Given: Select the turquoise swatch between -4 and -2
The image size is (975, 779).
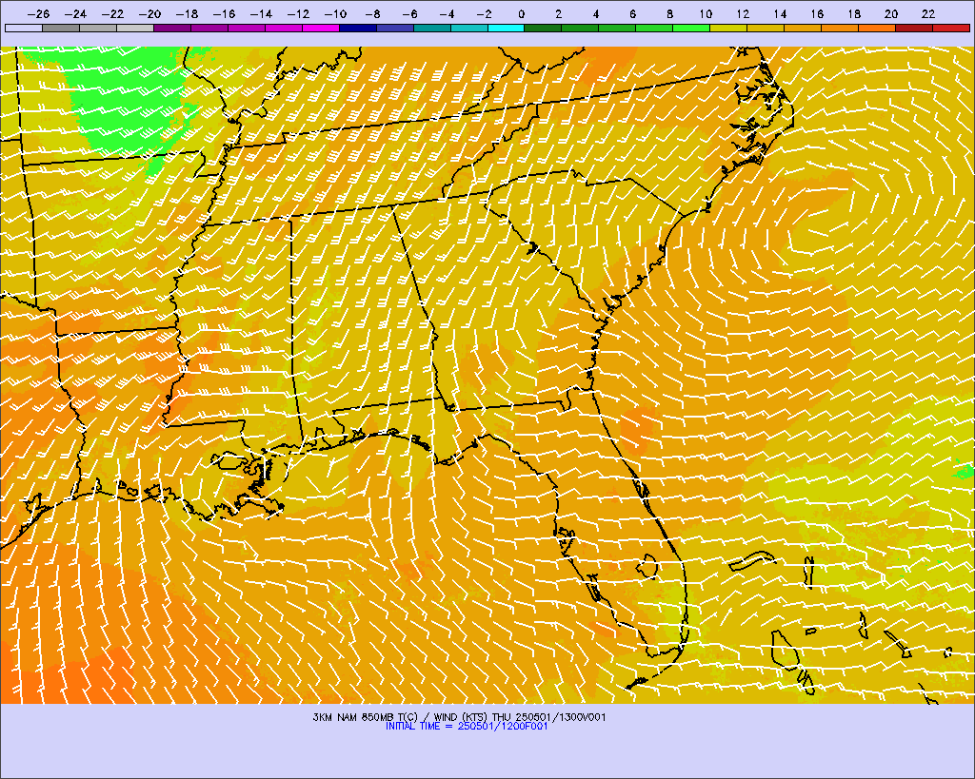Looking at the screenshot, I should click(468, 28).
